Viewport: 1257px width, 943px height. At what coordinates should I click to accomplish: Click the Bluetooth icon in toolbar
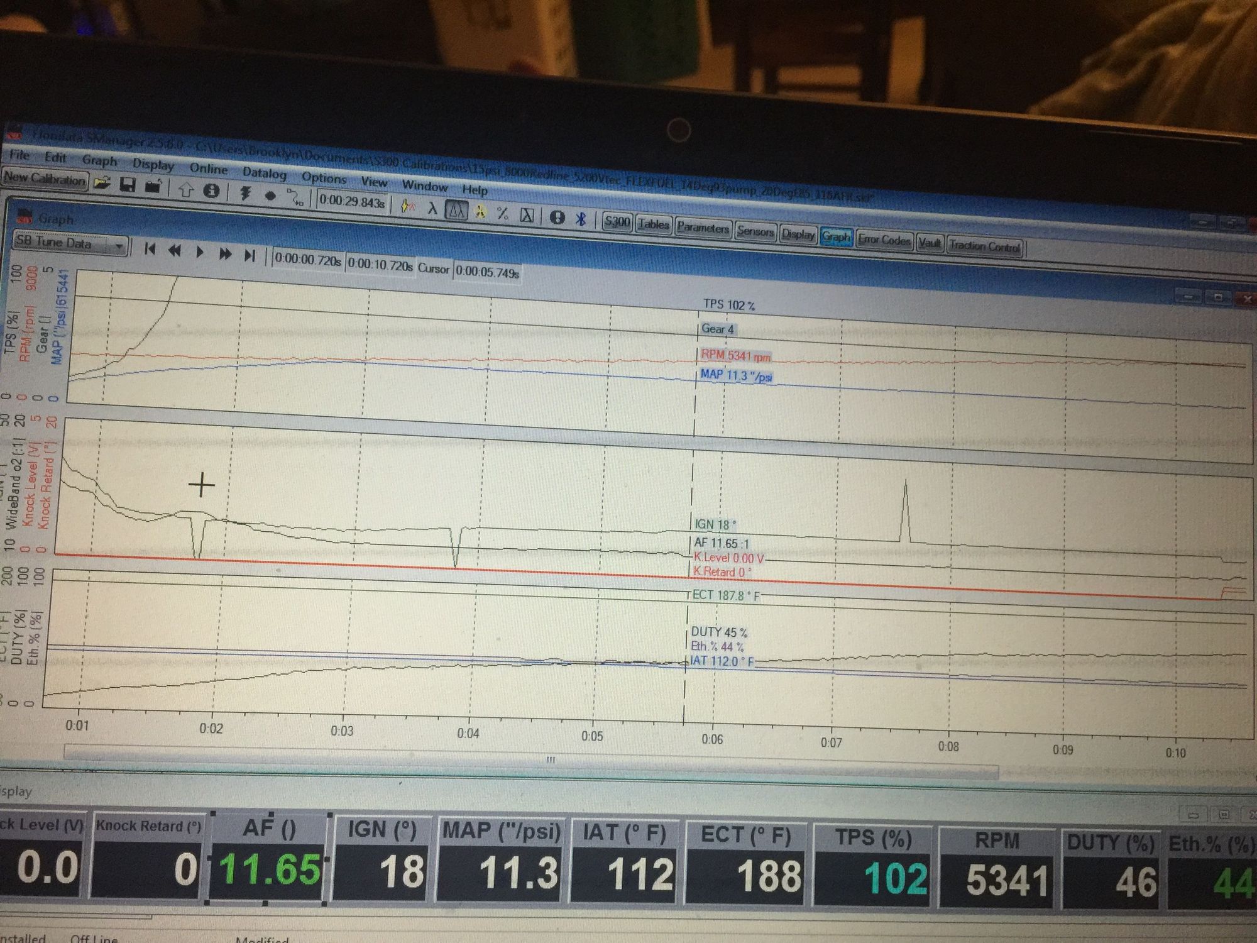coord(581,218)
